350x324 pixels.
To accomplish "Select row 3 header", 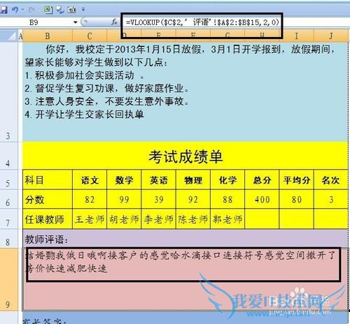I will (9, 91).
